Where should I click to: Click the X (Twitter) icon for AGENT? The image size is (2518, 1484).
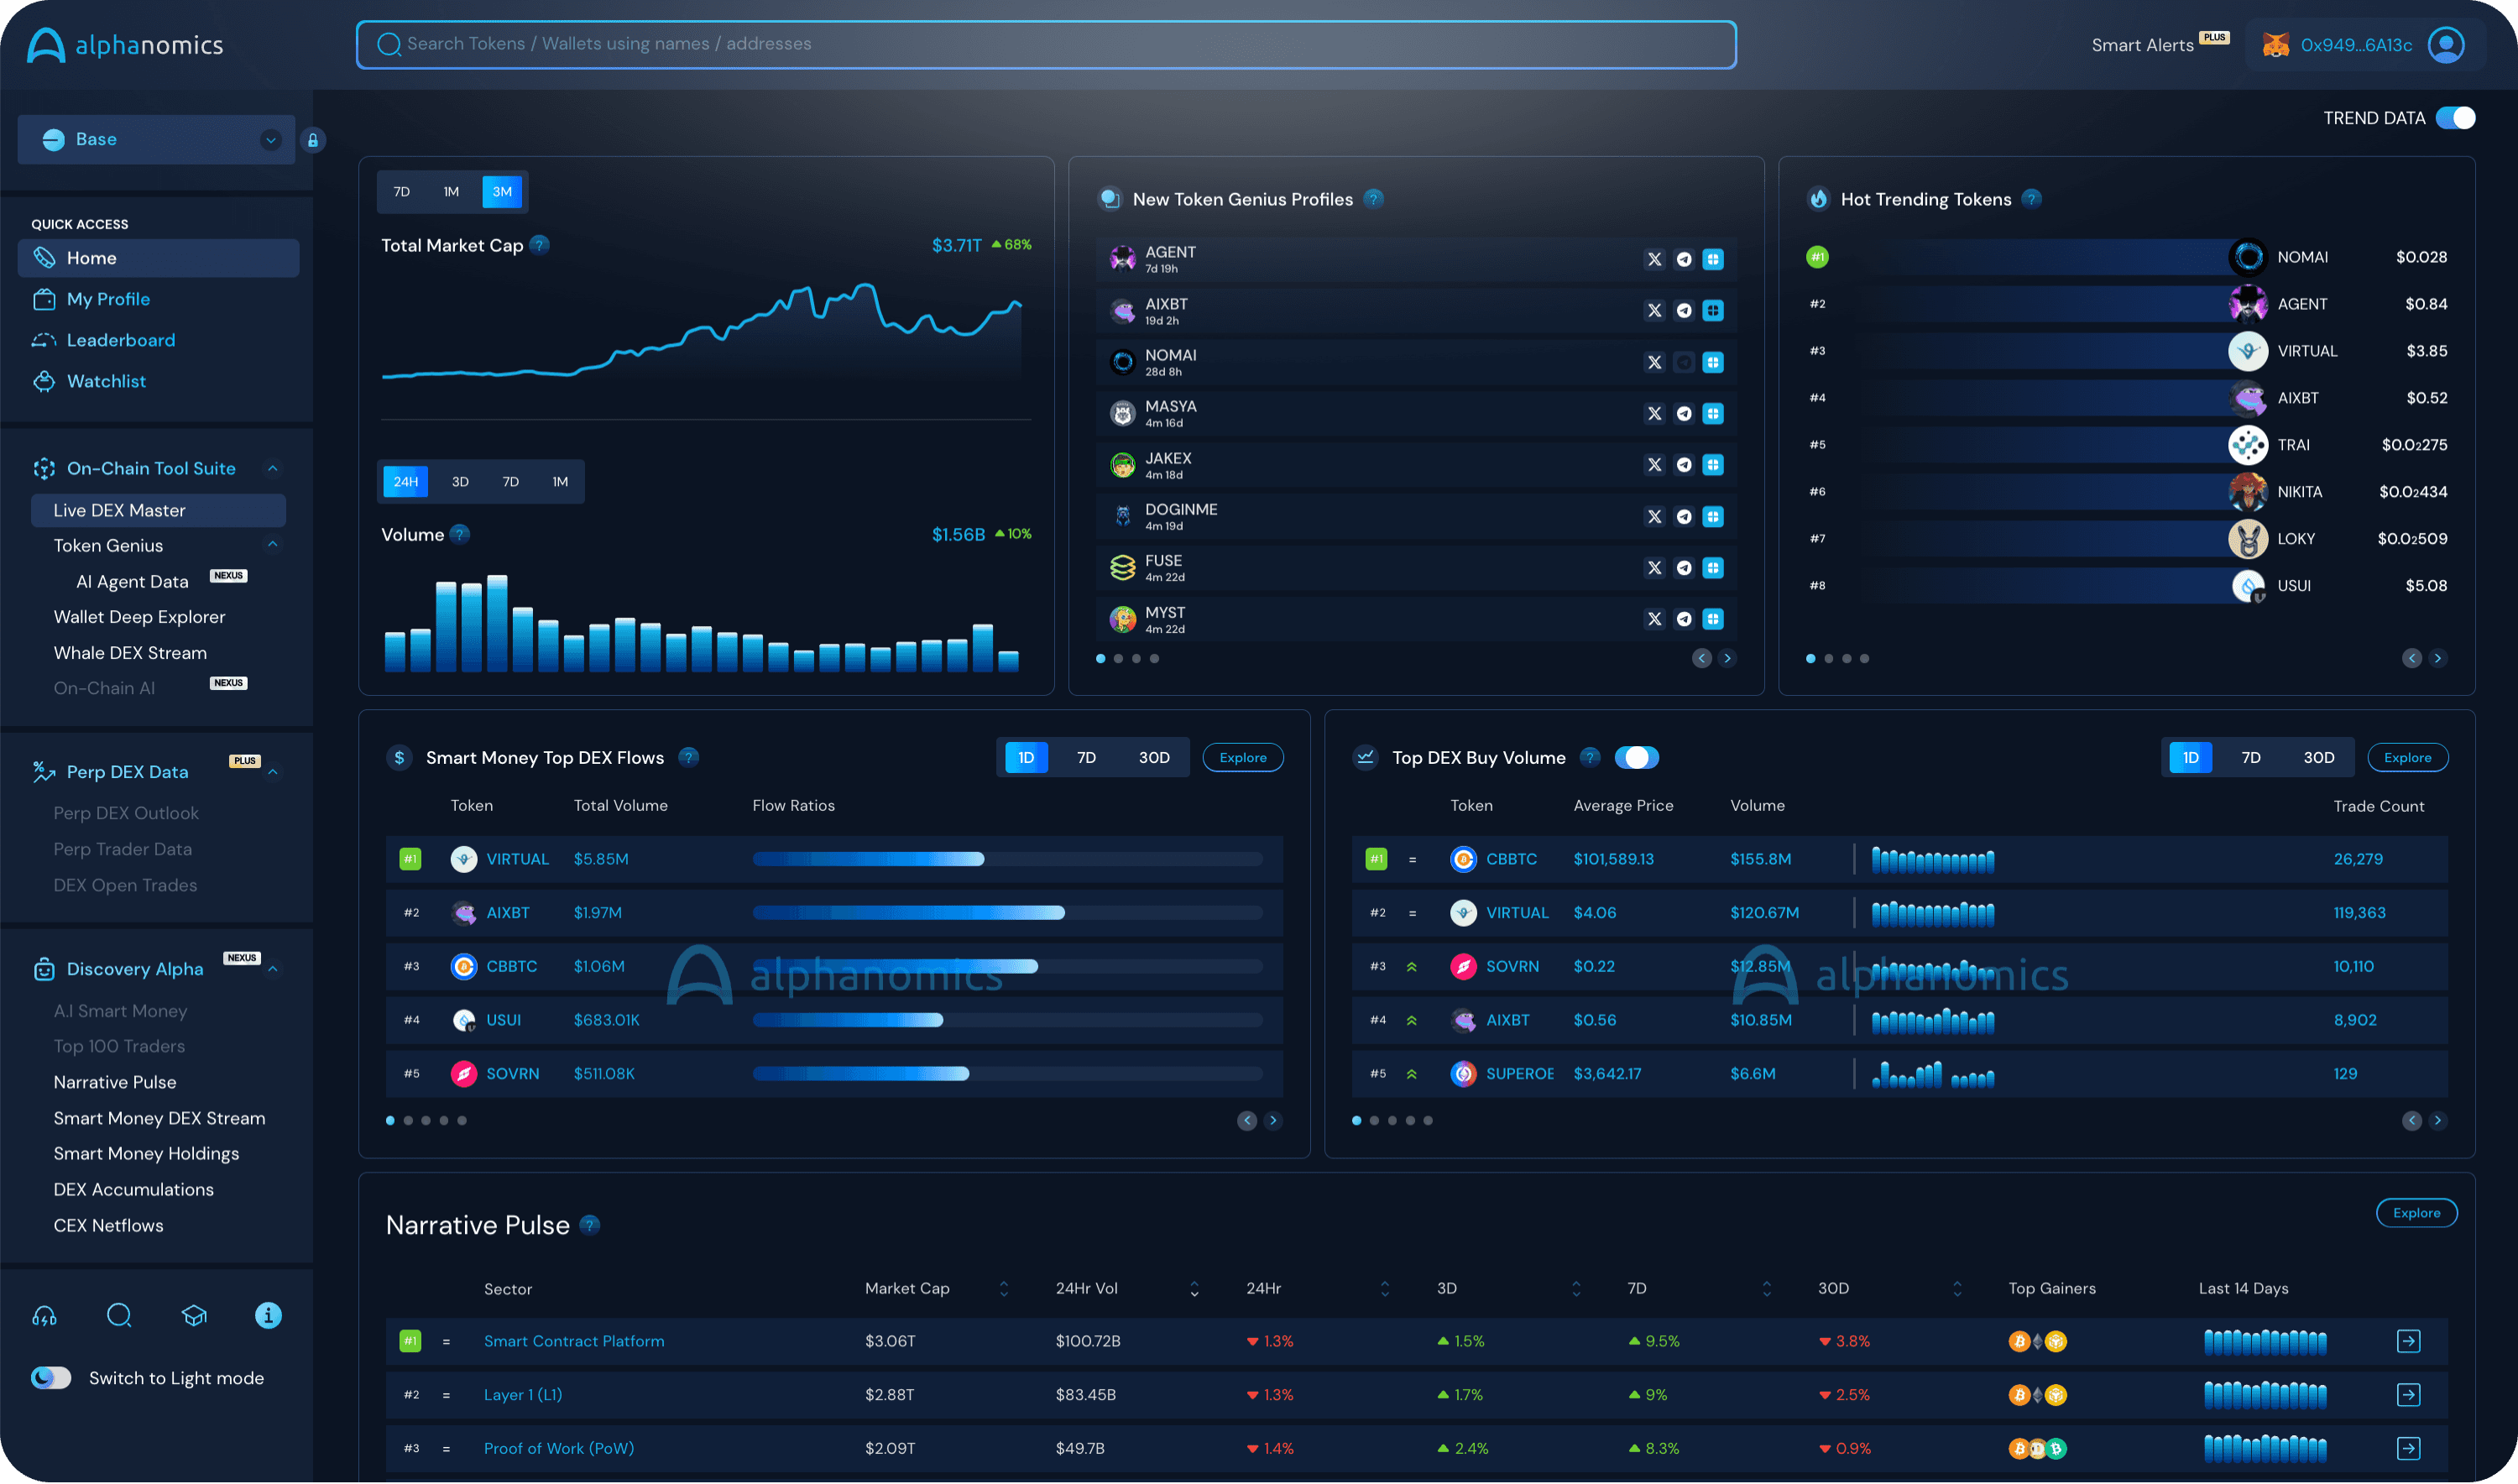[x=1654, y=260]
